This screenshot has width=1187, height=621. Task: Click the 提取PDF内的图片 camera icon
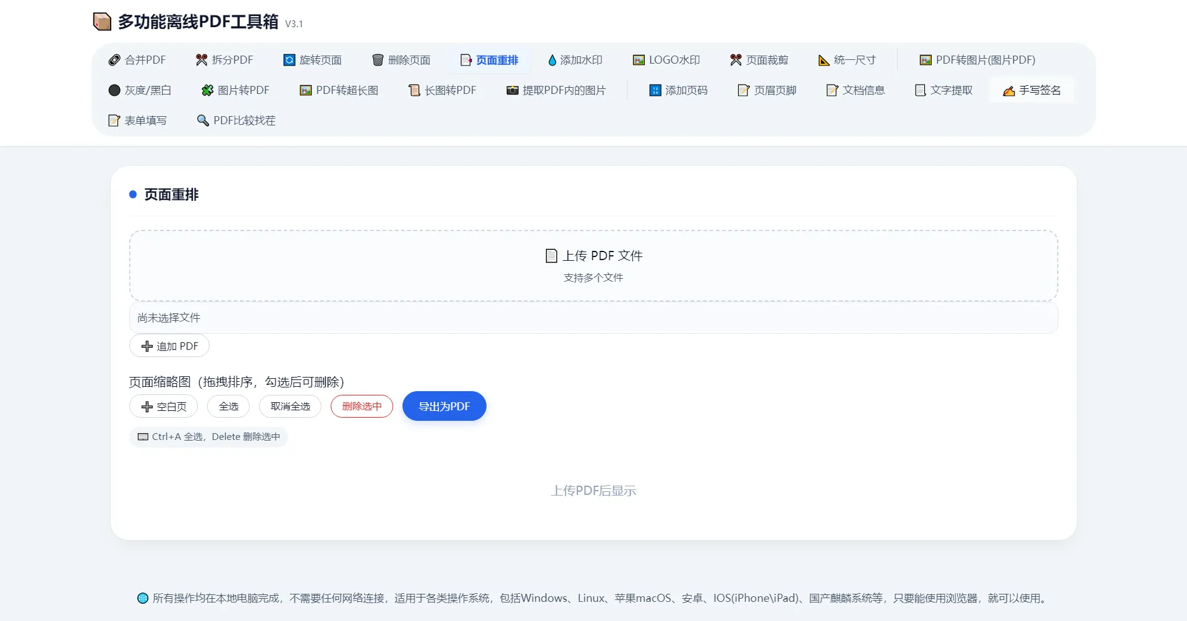coord(513,90)
